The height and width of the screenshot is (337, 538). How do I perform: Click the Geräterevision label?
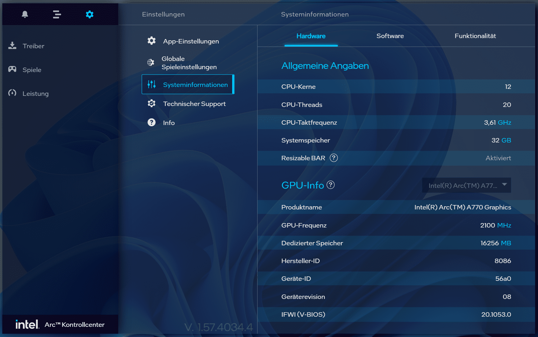pos(303,297)
